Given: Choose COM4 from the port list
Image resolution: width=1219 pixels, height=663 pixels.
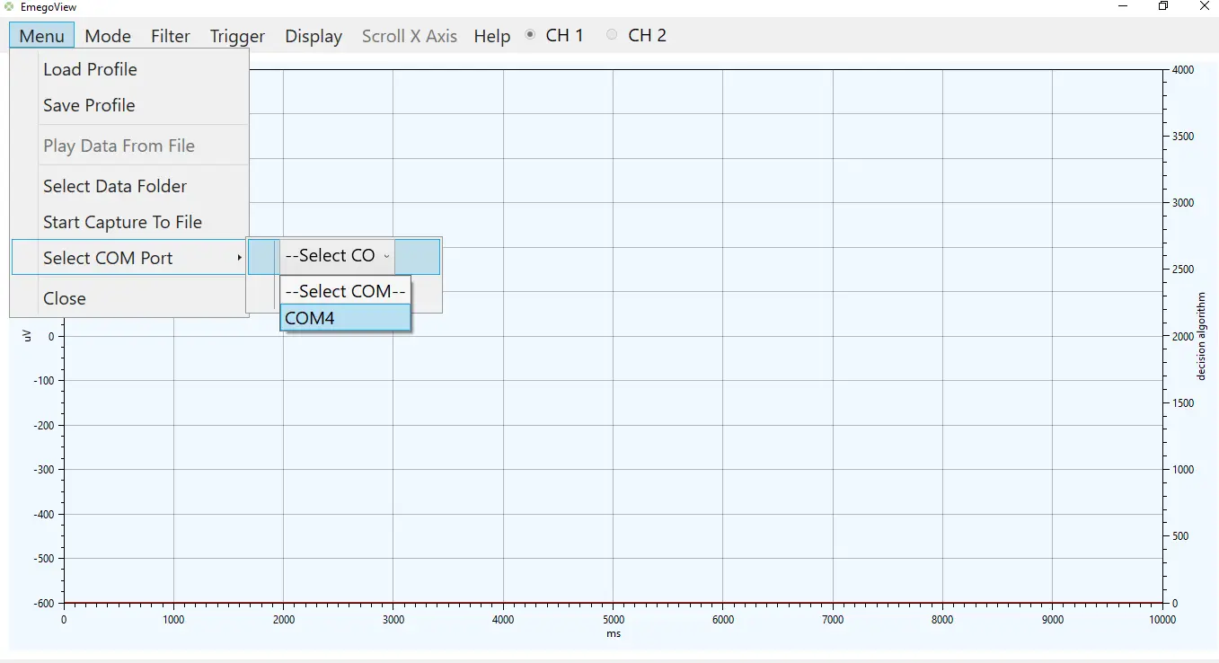Looking at the screenshot, I should (x=346, y=318).
